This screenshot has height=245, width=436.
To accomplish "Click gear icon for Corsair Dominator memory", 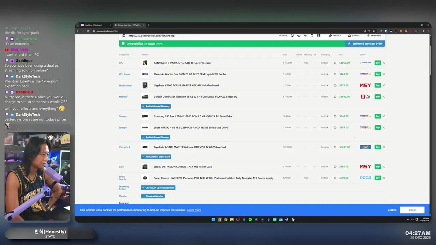I will tap(335, 97).
